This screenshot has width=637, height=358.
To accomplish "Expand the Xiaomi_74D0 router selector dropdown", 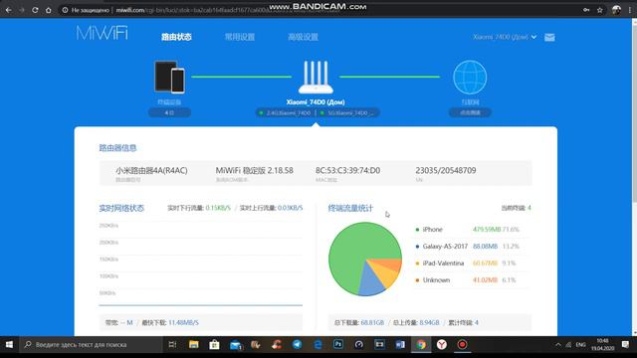I will 505,37.
